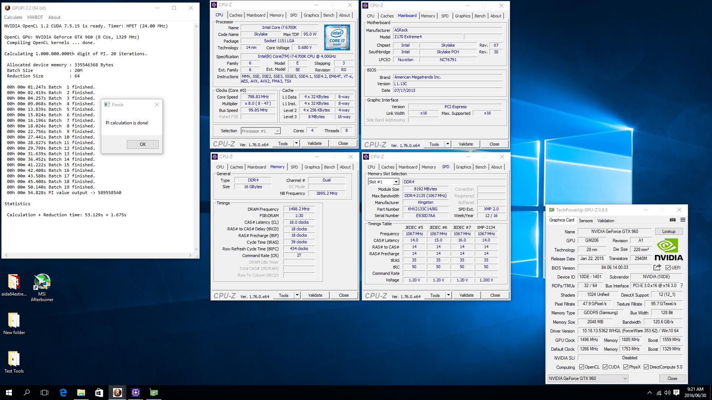Viewport: 712px width, 400px height.
Task: Open the GPU-Z hamburger menu icon
Action: click(x=683, y=220)
